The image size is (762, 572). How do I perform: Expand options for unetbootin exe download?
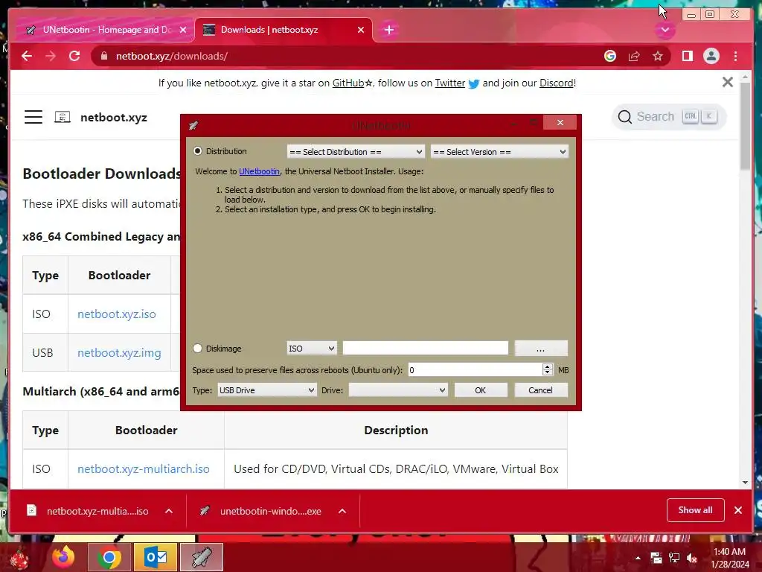coord(342,511)
